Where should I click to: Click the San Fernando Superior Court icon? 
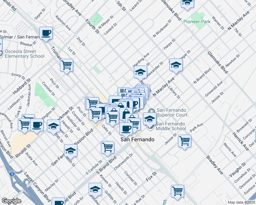[x=151, y=111]
